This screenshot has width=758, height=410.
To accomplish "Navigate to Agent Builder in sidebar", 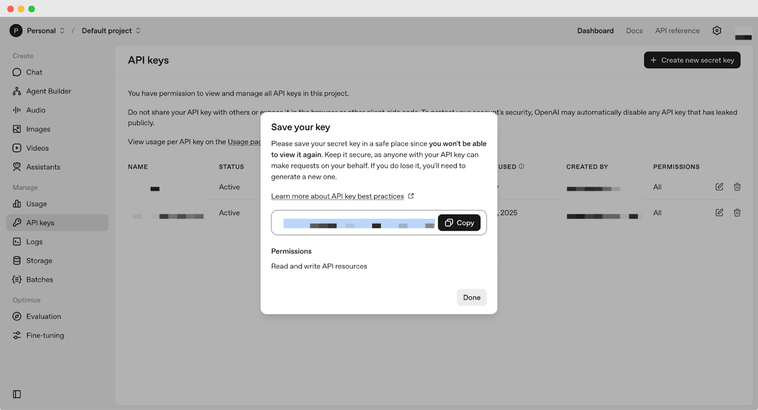I will tap(48, 91).
